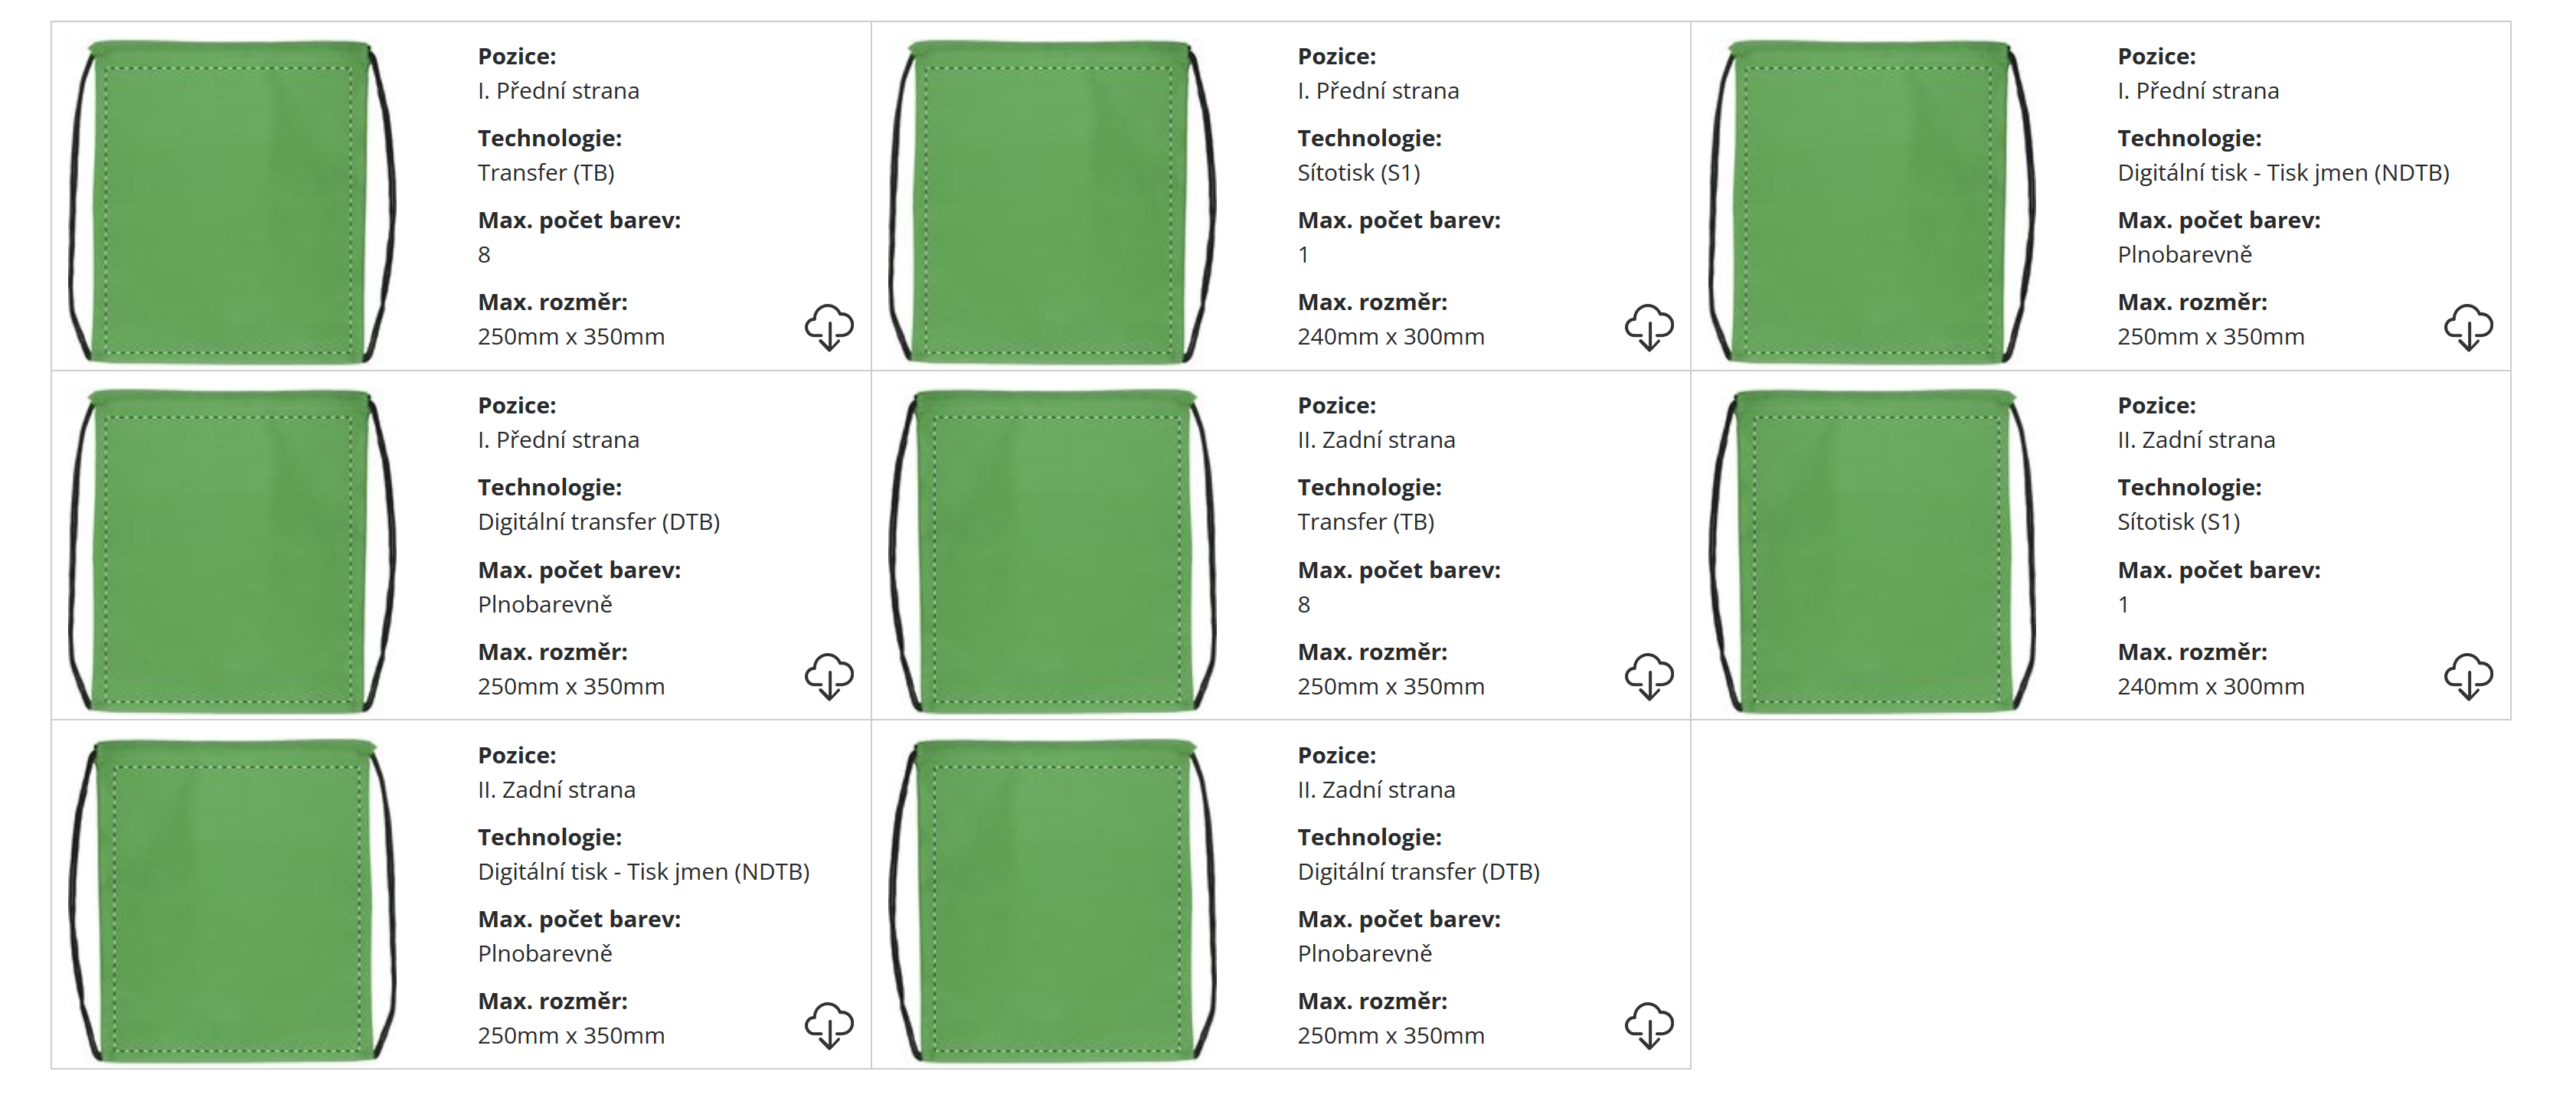Download front side Tisk jmen (NDTB) template

coord(2468,327)
